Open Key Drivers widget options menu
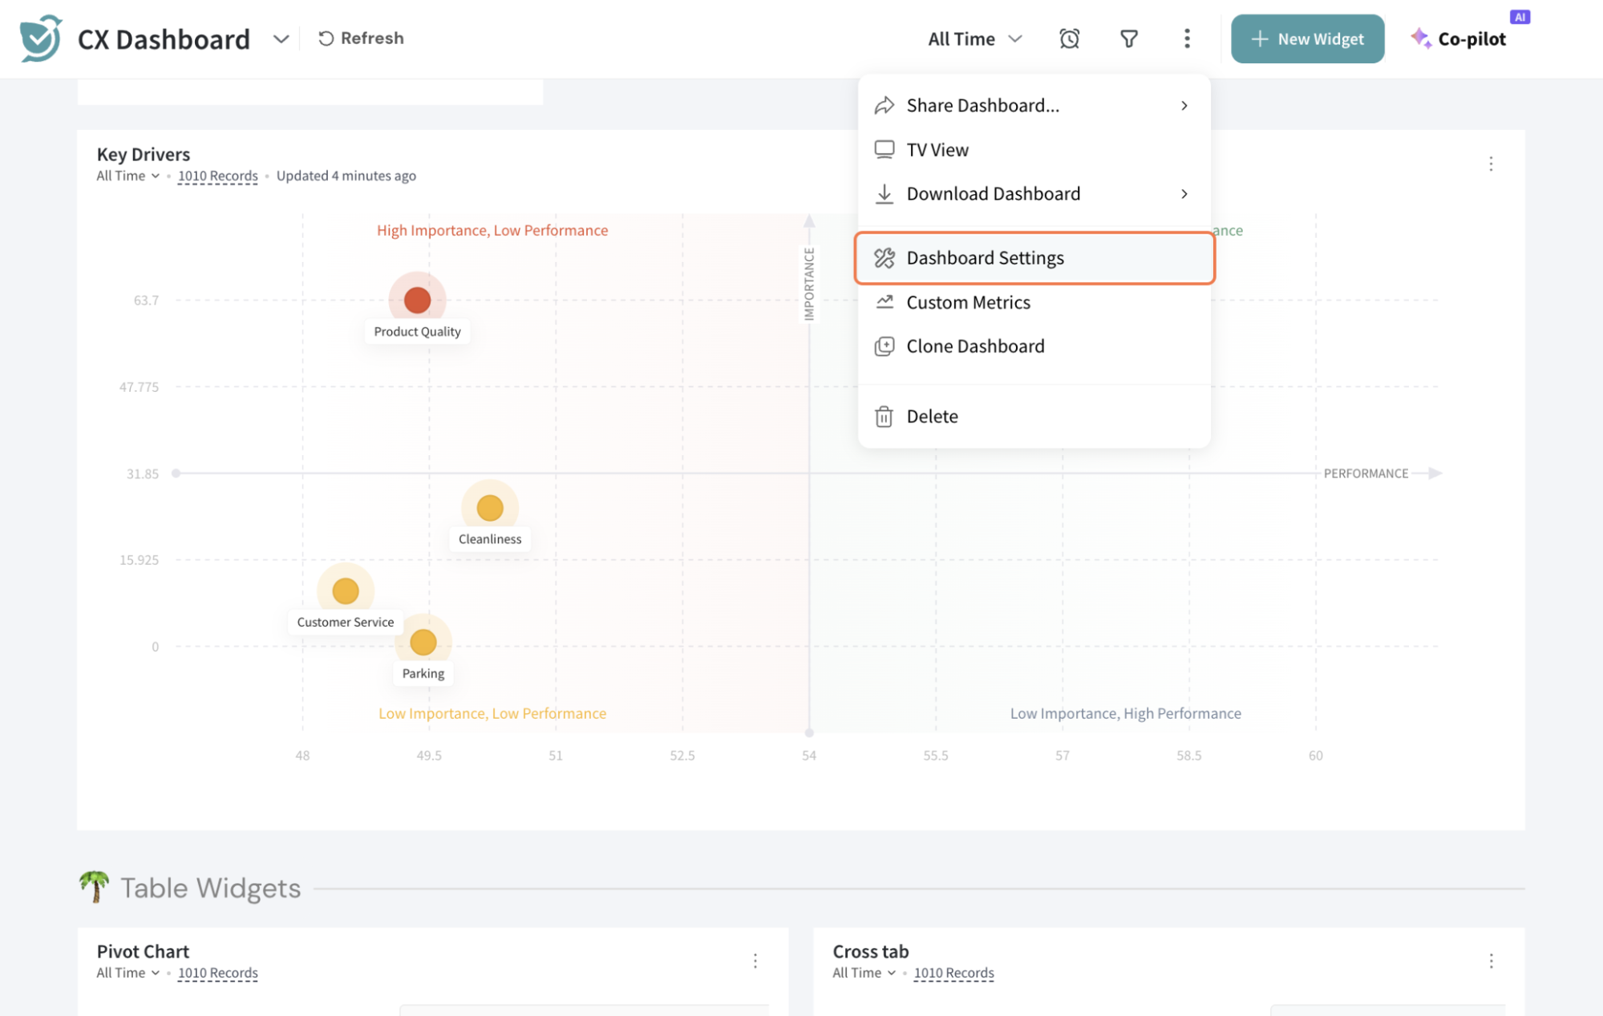This screenshot has width=1603, height=1016. [1491, 164]
